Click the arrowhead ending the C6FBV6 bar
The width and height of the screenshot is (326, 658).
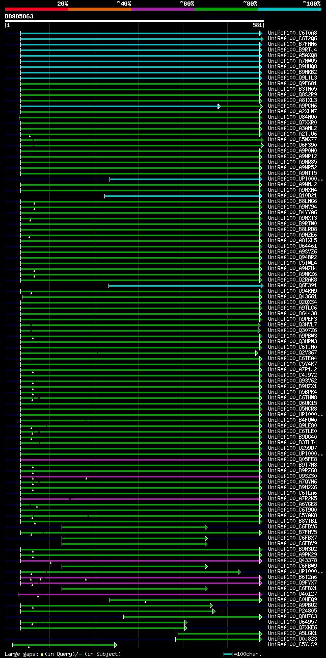point(206,527)
